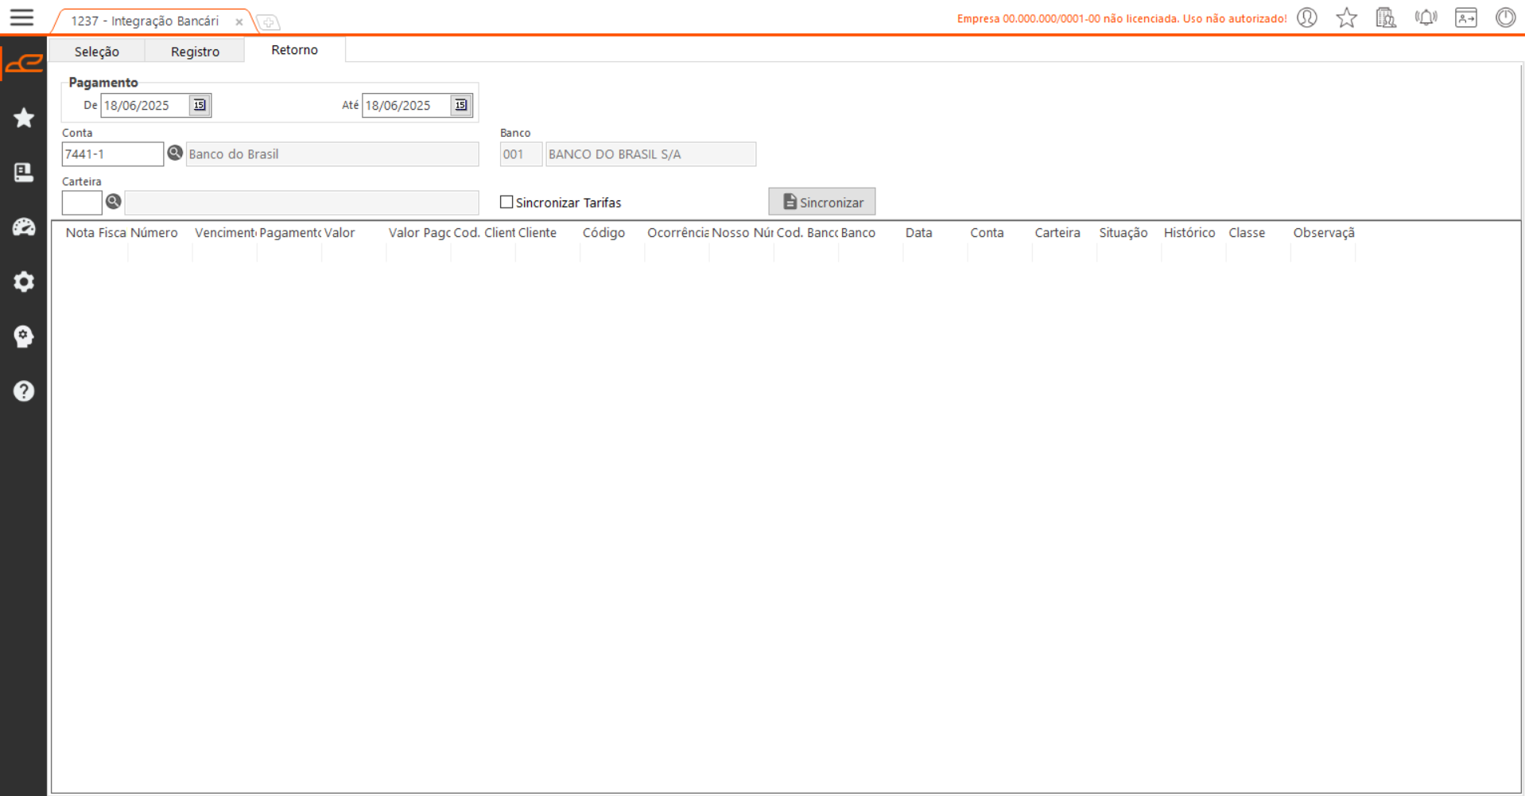Image resolution: width=1525 pixels, height=796 pixels.
Task: Click the help question mark icon
Action: pos(24,391)
